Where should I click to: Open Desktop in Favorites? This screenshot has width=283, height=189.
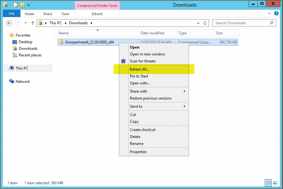pyautogui.click(x=25, y=42)
